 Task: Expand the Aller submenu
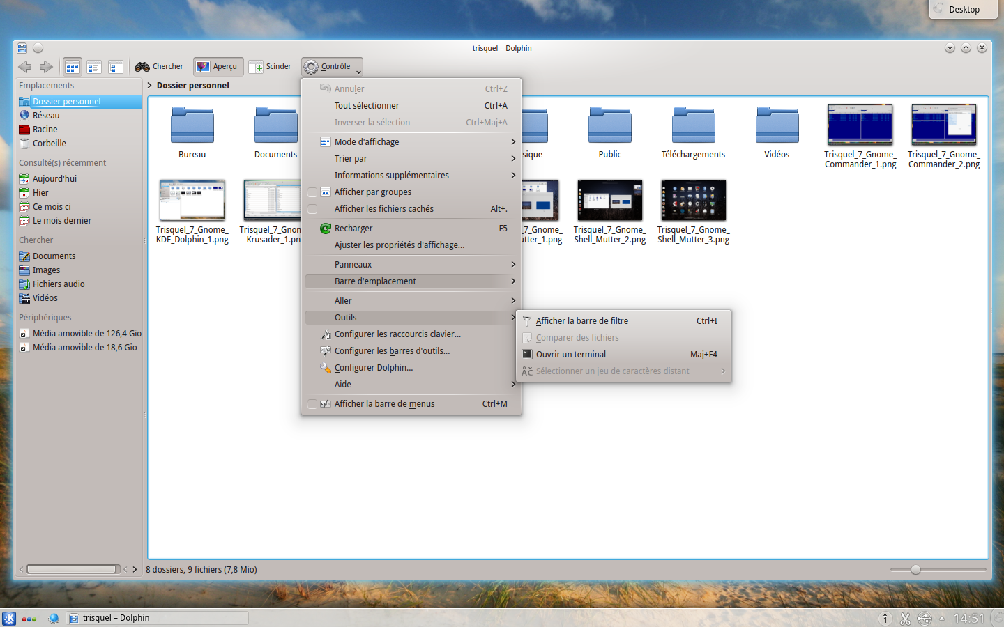pyautogui.click(x=411, y=301)
